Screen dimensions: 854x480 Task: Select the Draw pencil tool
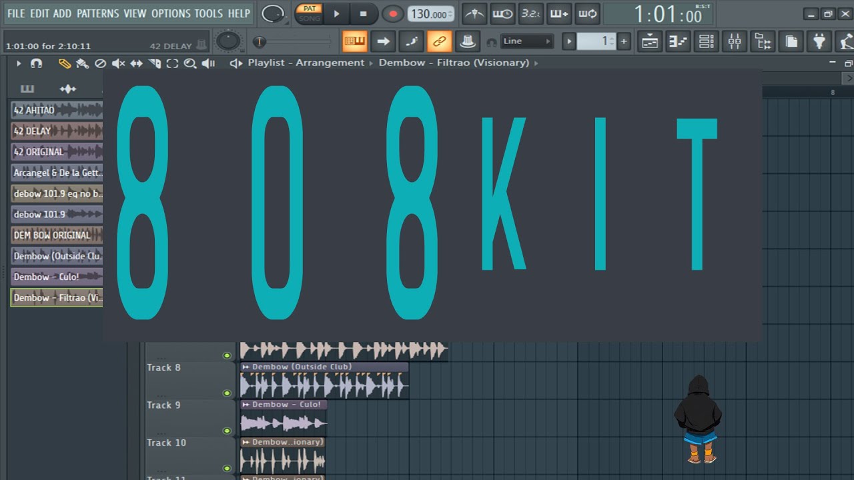point(65,63)
